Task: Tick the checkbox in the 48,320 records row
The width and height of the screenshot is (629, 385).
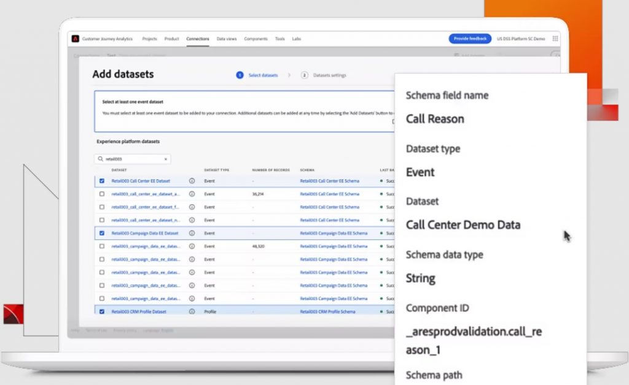Action: (102, 246)
